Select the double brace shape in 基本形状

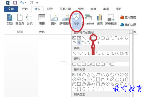click(84, 89)
